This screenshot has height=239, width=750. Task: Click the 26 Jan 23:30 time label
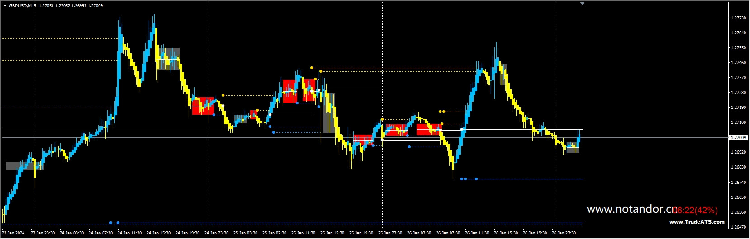(x=564, y=234)
